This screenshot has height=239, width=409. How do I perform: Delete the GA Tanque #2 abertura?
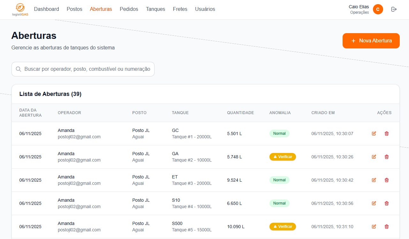click(x=387, y=157)
